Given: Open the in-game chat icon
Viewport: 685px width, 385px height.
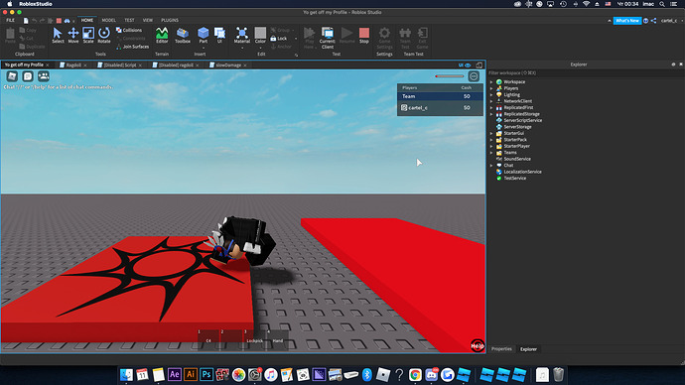Looking at the screenshot, I should pos(28,76).
